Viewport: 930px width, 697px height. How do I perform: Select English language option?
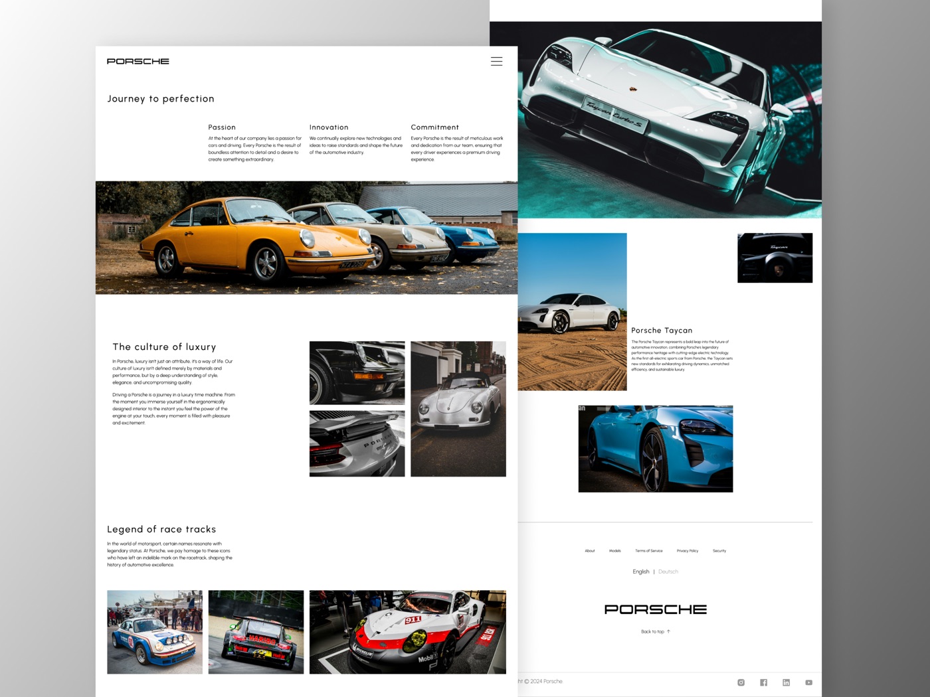point(641,572)
